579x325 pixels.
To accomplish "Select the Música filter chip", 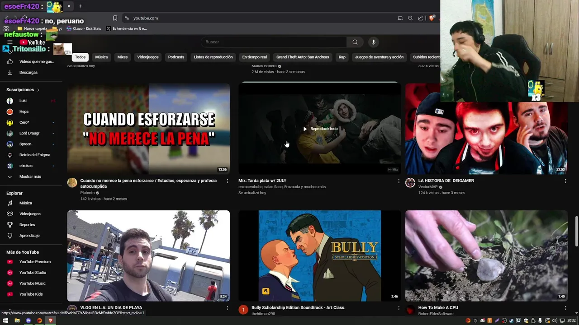I will point(101,57).
